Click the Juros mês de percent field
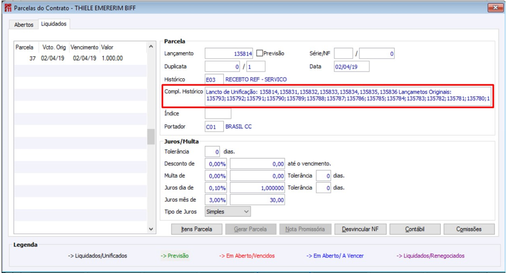The width and height of the screenshot is (506, 273). point(216,200)
